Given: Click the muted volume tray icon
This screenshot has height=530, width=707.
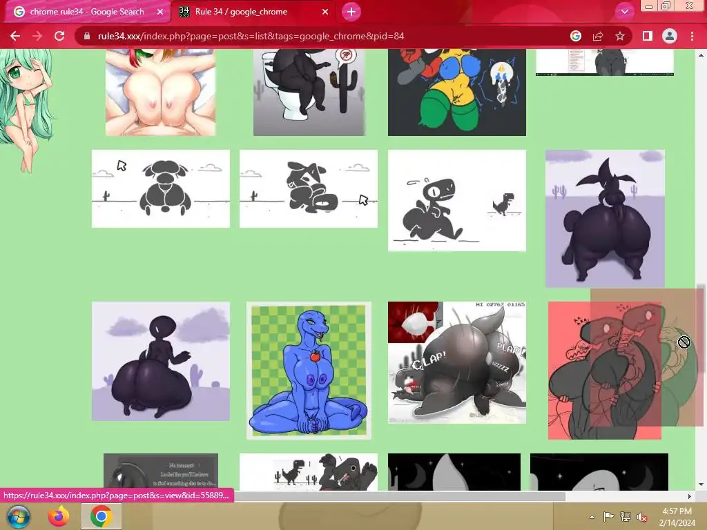Looking at the screenshot, I should 641,517.
